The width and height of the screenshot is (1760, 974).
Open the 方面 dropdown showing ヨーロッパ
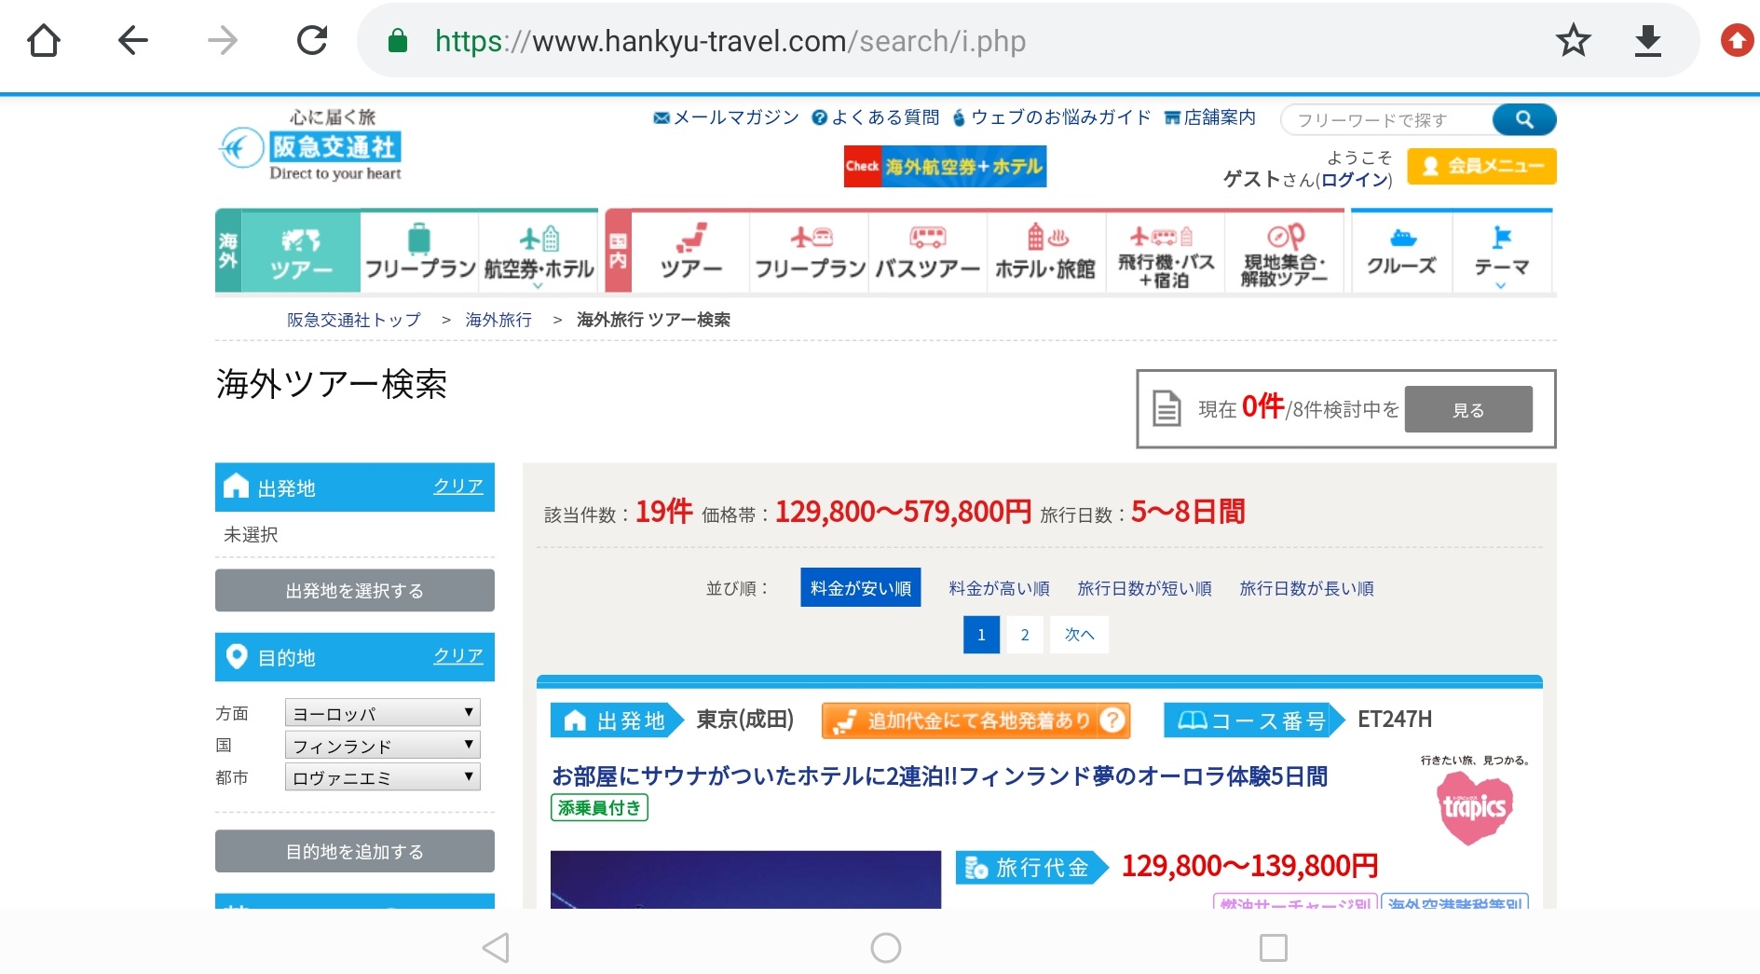click(382, 713)
